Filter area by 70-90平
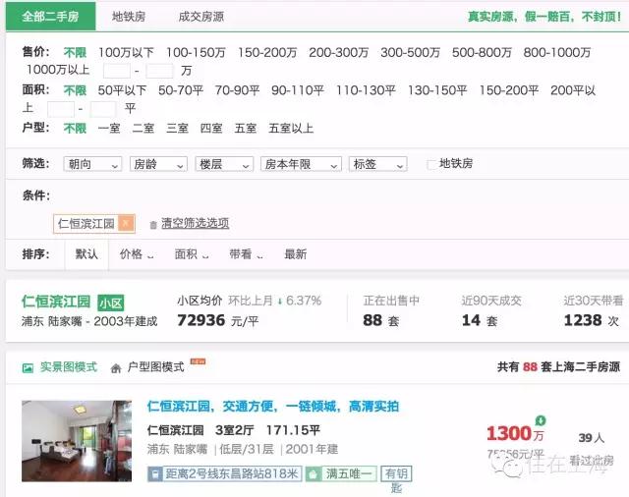 (x=237, y=90)
